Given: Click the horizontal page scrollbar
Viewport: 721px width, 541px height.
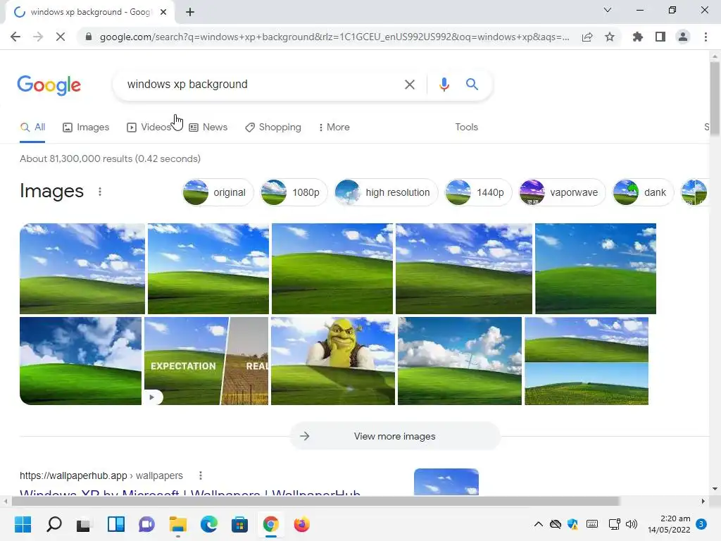Looking at the screenshot, I should [315, 501].
